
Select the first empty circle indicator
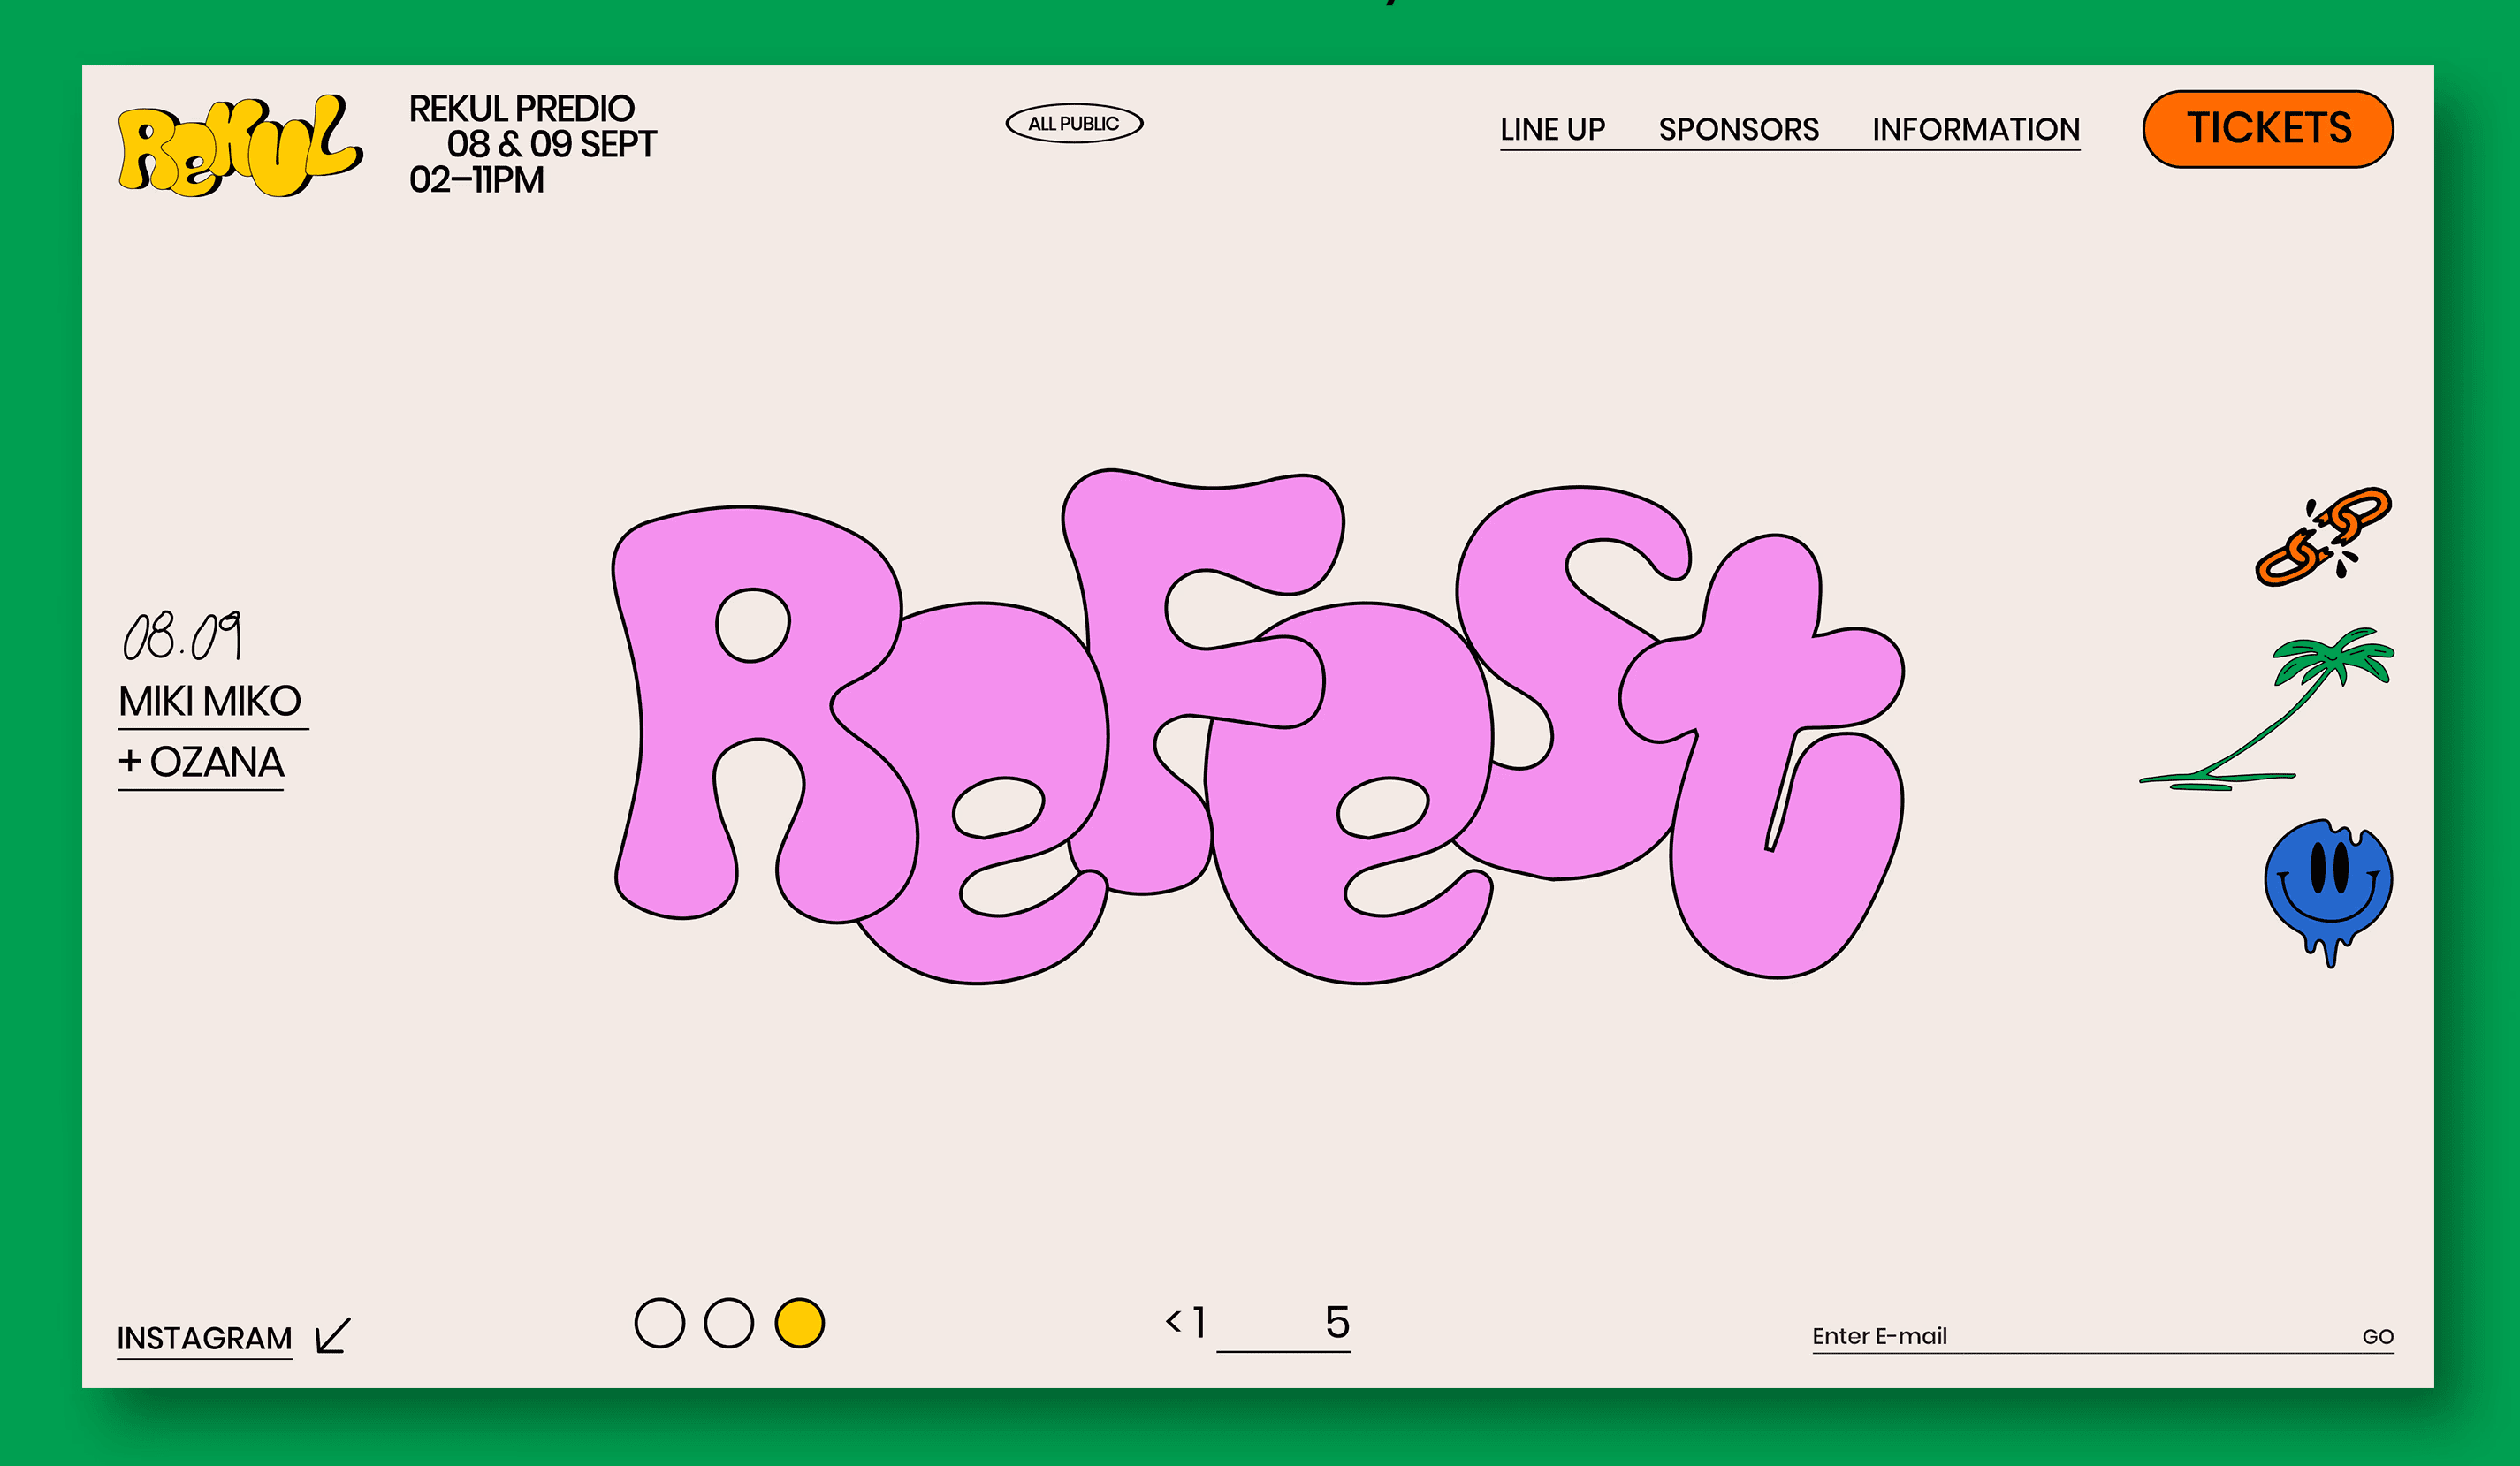(x=659, y=1323)
